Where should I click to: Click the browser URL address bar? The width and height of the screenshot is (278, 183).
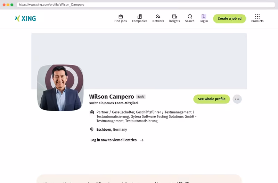[x=146, y=5]
